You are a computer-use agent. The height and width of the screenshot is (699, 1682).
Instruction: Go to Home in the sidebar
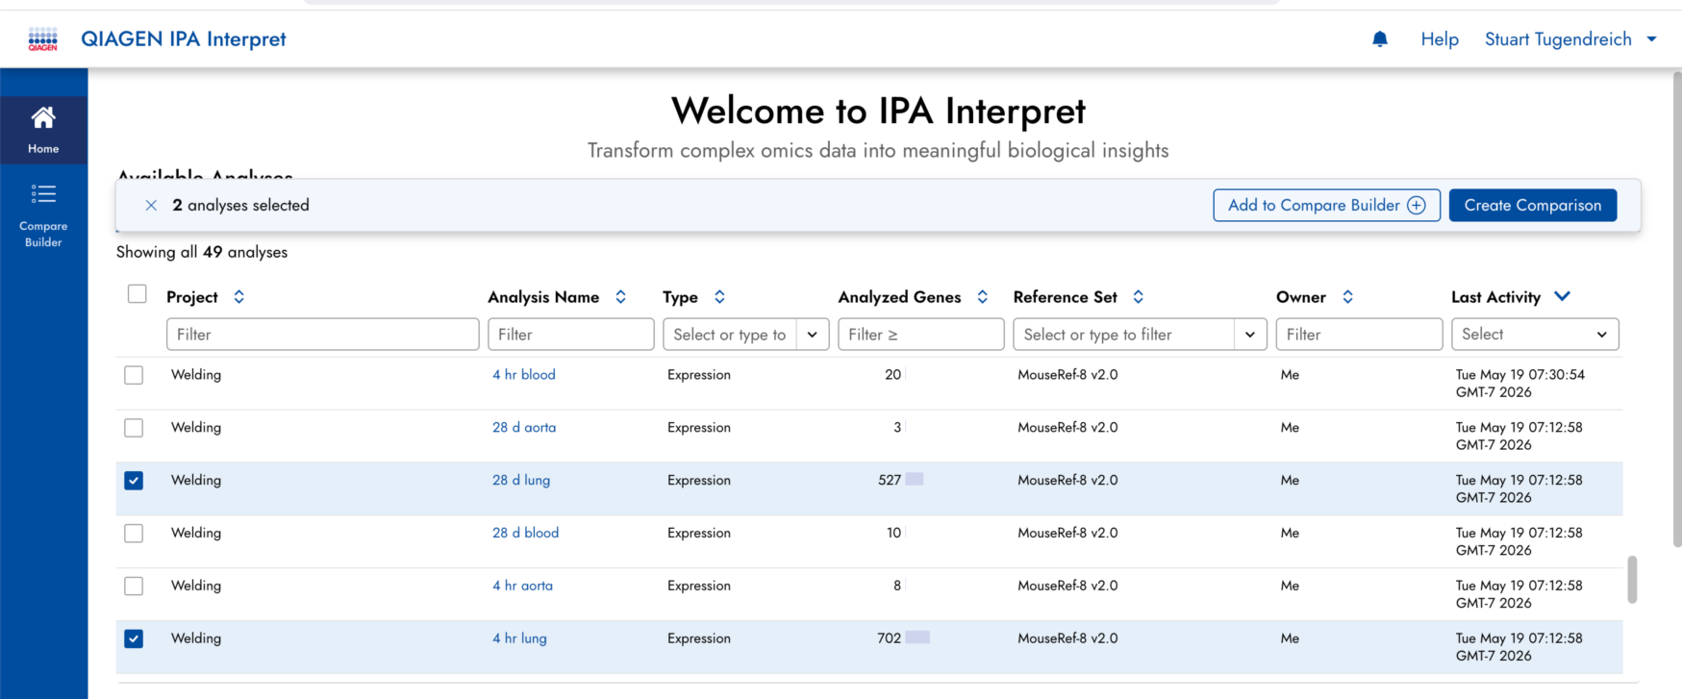pos(43,130)
